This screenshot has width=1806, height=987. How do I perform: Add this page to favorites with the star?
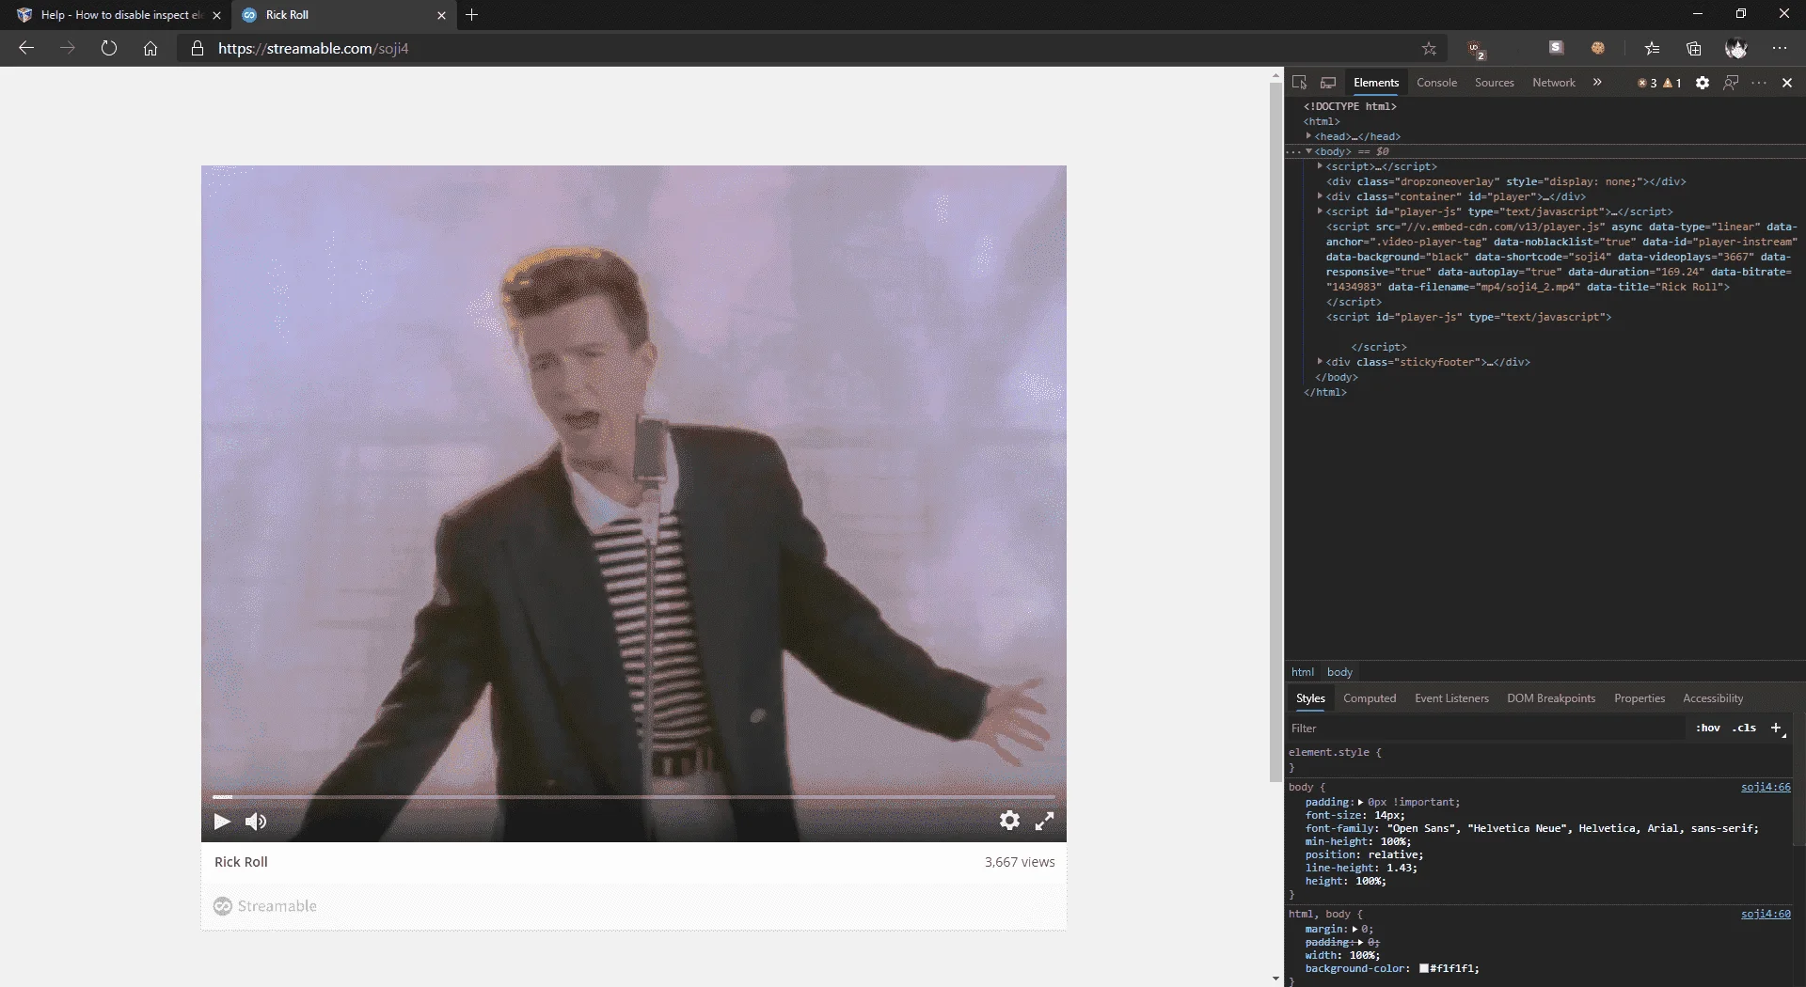click(1429, 48)
